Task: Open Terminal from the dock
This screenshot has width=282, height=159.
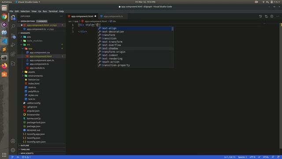Action: [4, 58]
